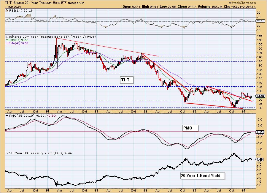Image resolution: width=267 pixels, height=193 pixels.
Task: Click the candlestick icon before iShares Weekly label
Action: pyautogui.click(x=7, y=37)
